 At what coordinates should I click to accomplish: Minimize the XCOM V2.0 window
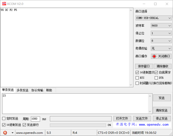144,4
